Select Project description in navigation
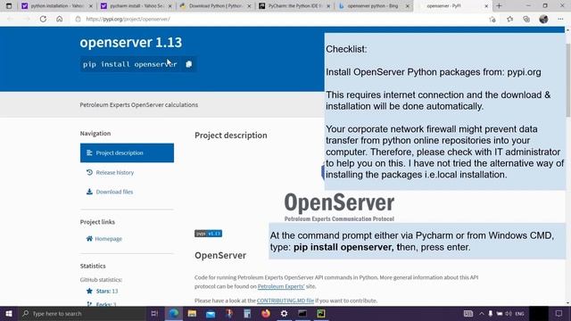 coord(127,152)
